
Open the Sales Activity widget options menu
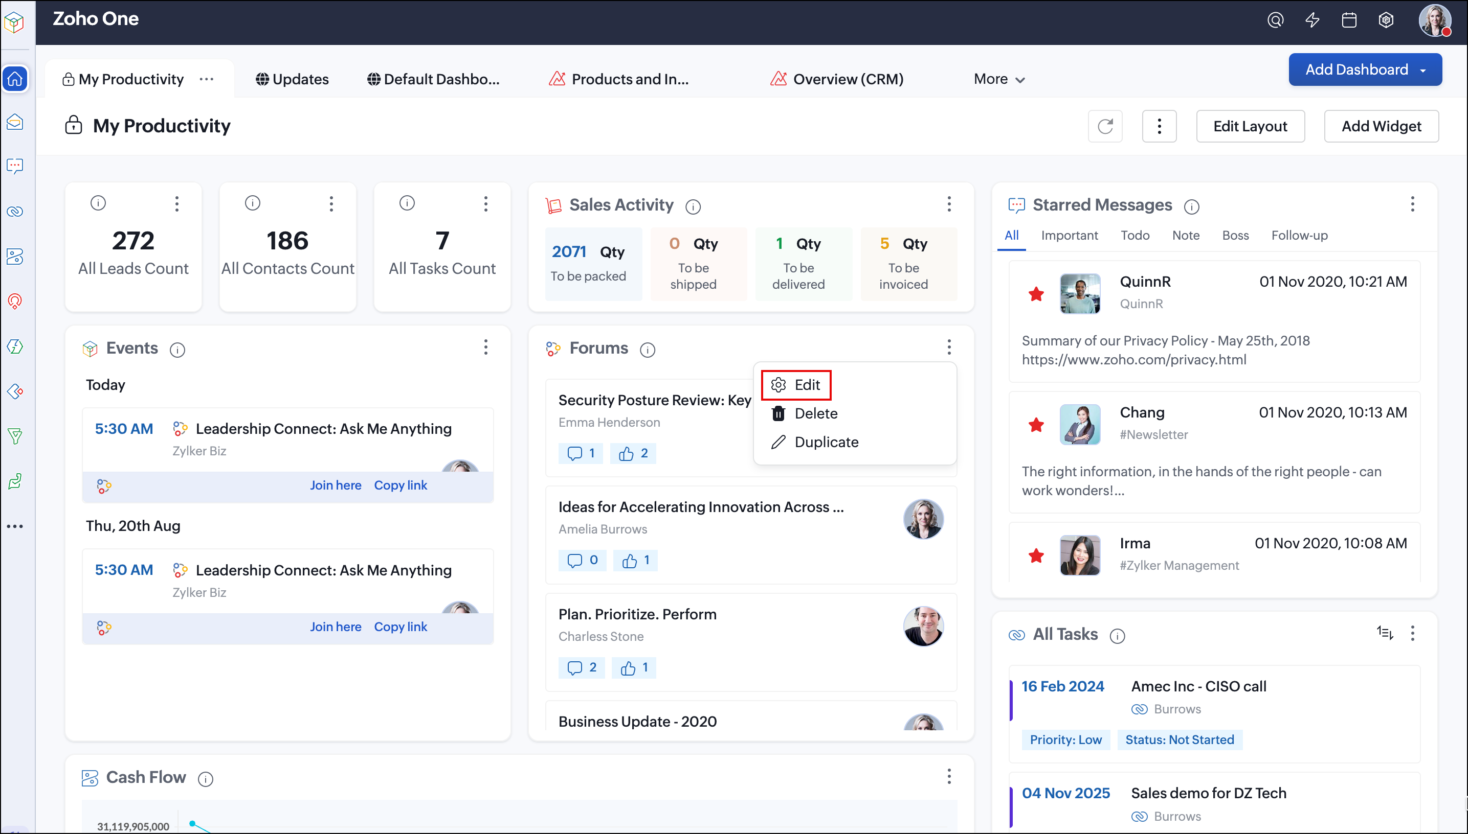pyautogui.click(x=949, y=204)
